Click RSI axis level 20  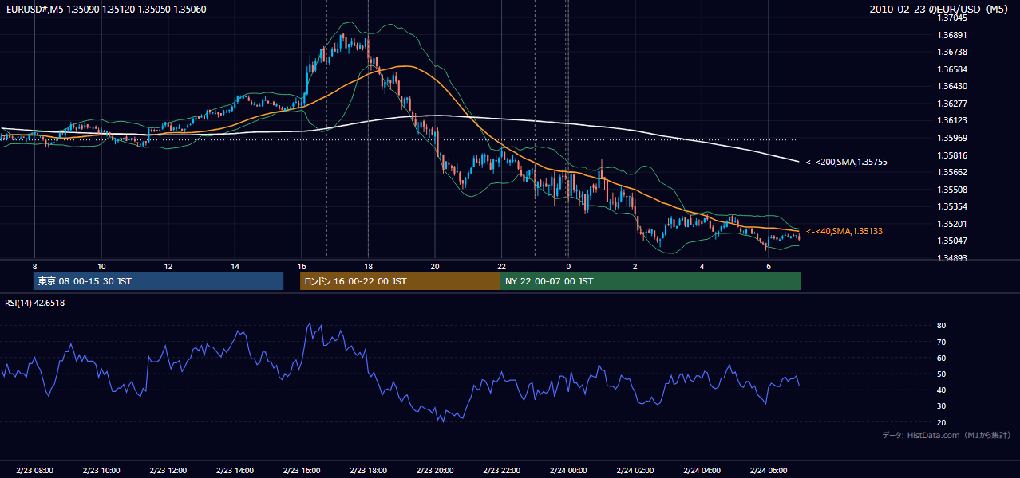942,422
